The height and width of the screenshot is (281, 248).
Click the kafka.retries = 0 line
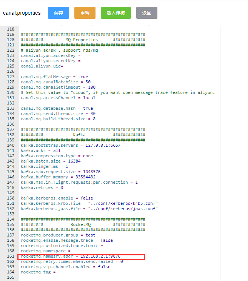point(42,187)
